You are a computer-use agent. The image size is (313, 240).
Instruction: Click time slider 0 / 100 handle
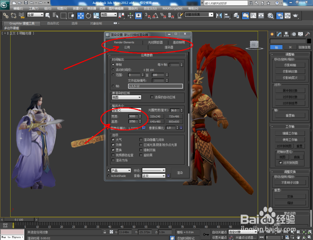click(x=19, y=219)
